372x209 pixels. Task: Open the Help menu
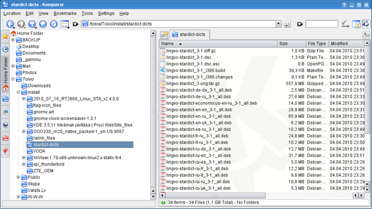tap(124, 13)
